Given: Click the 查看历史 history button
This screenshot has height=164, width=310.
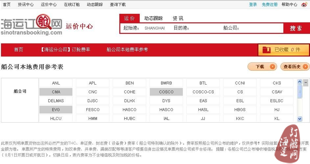Looking at the screenshot, I should point(295,67).
